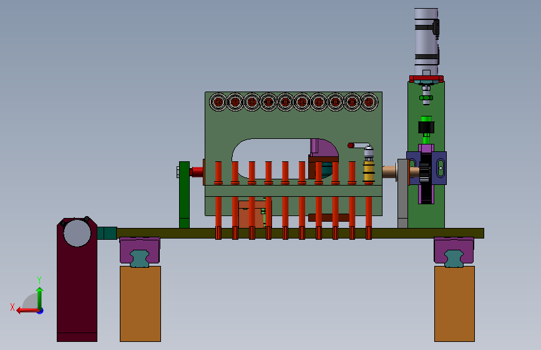The image size is (541, 350).
Task: Select the dark maroon pillar block
Action: coord(77,280)
